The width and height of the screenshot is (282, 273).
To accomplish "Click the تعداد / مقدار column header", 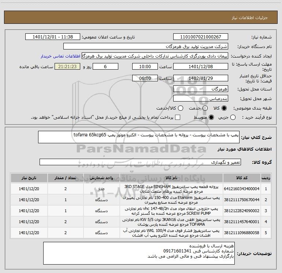I will pyautogui.click(x=66, y=178).
